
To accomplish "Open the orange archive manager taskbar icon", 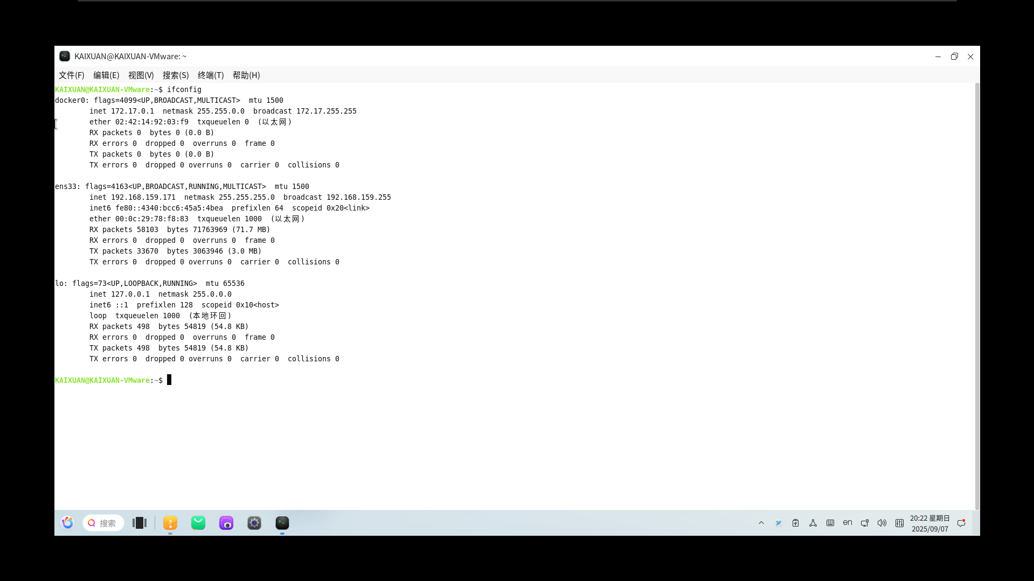I will pyautogui.click(x=170, y=523).
